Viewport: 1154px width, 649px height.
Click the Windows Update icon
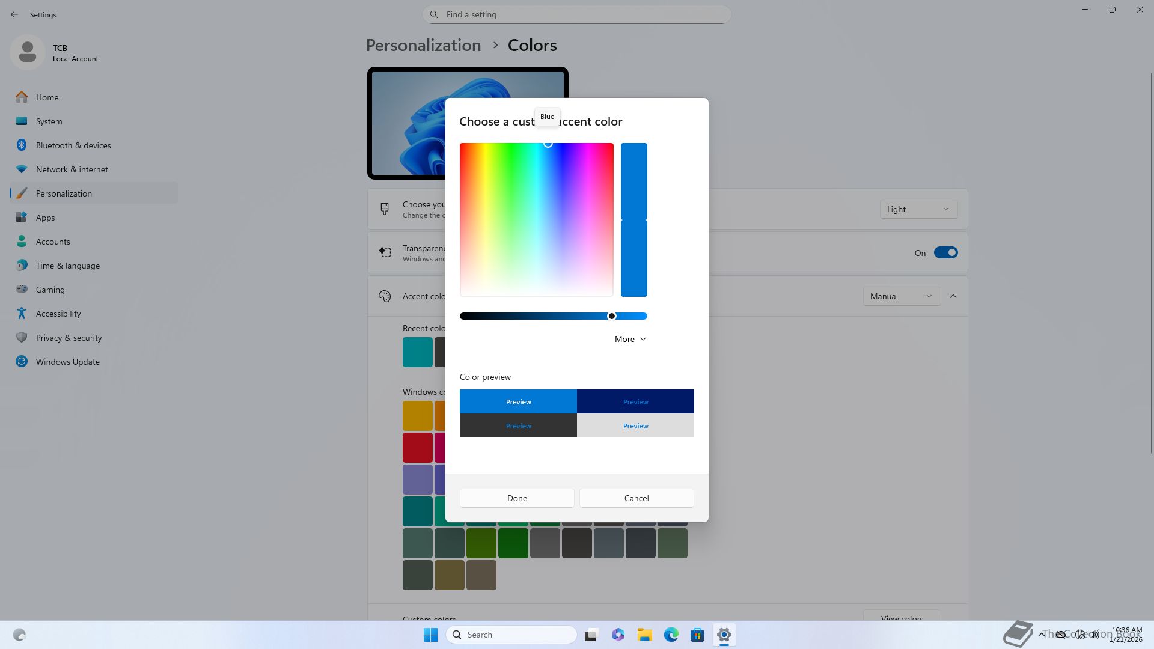click(x=22, y=362)
